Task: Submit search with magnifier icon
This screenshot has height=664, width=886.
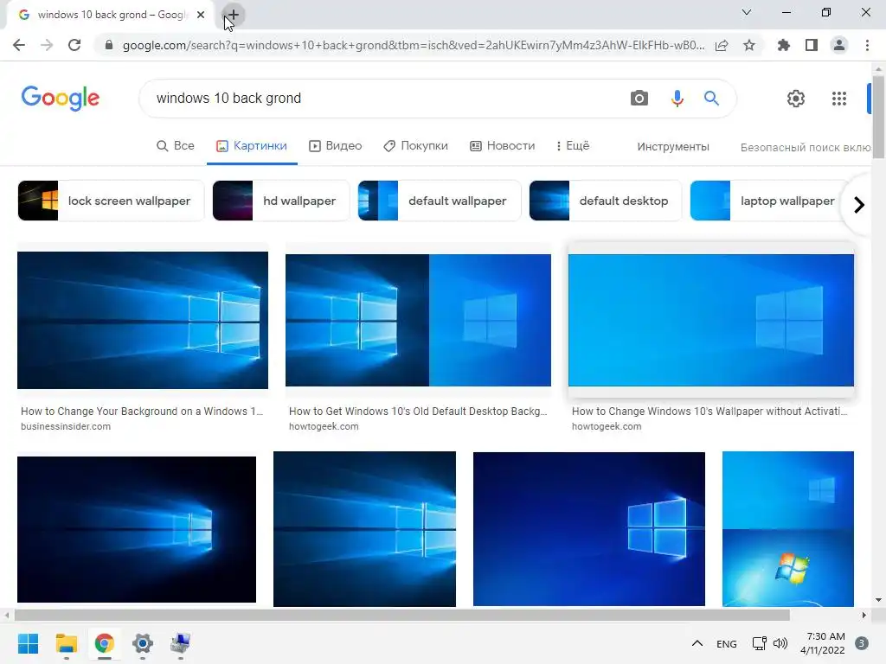Action: pos(711,99)
